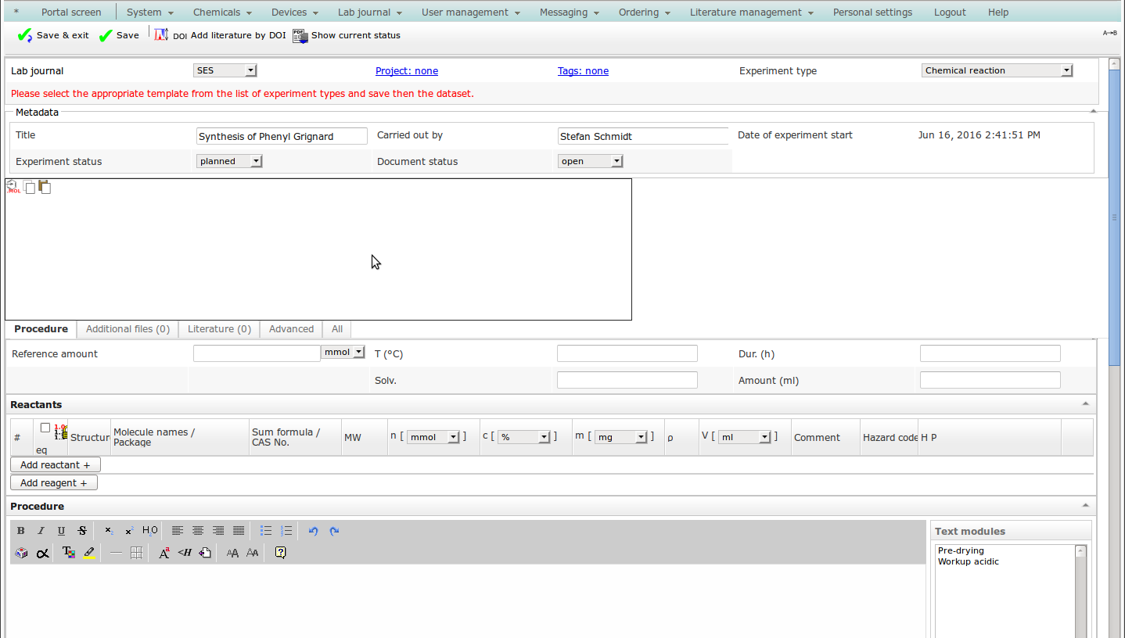Open the c column percent unit dropdown
Image resolution: width=1125 pixels, height=638 pixels.
click(x=524, y=437)
